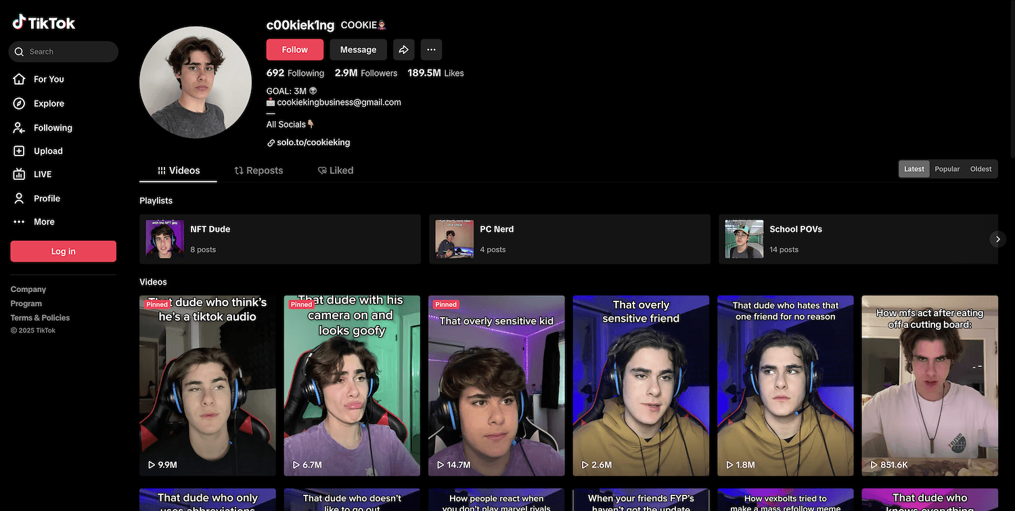Follow the c00kiek1ng account
Image resolution: width=1015 pixels, height=511 pixels.
(294, 49)
